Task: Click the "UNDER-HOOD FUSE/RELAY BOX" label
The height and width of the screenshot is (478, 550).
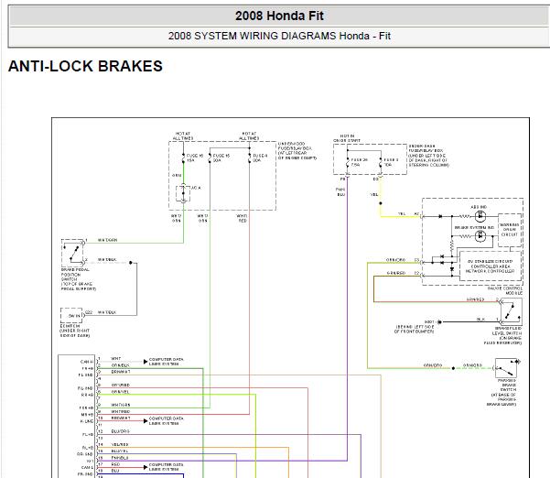Action: (x=297, y=151)
